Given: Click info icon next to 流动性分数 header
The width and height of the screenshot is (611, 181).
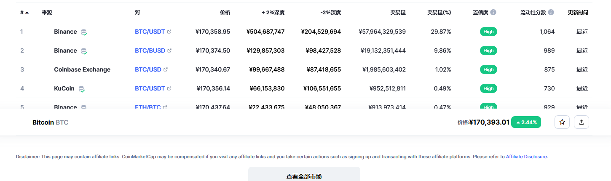Looking at the screenshot, I should pos(551,12).
